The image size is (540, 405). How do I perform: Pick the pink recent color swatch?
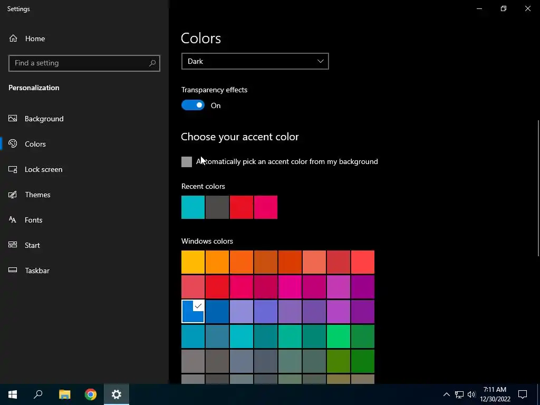(x=266, y=207)
